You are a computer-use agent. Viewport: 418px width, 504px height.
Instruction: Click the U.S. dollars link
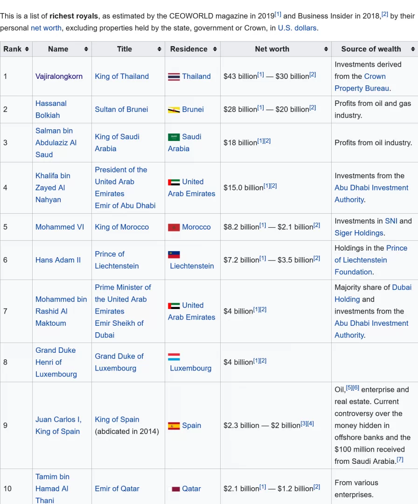[x=297, y=28]
